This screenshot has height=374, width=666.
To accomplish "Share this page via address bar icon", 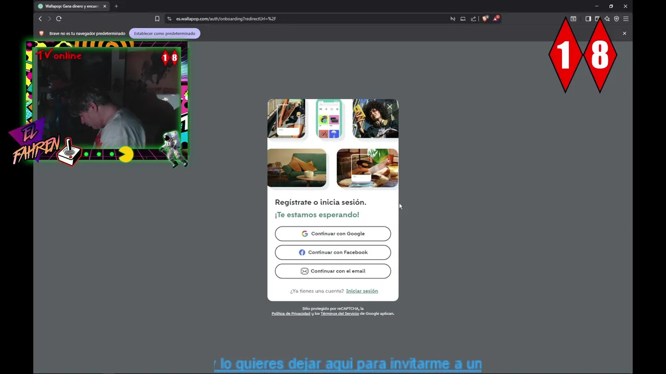I will (x=473, y=19).
